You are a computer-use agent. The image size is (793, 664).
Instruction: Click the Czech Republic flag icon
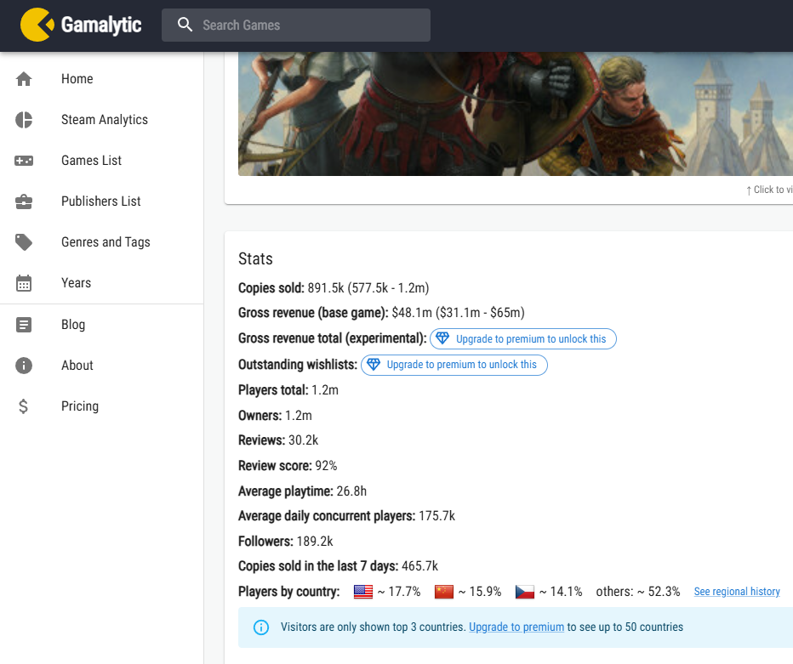click(x=525, y=592)
